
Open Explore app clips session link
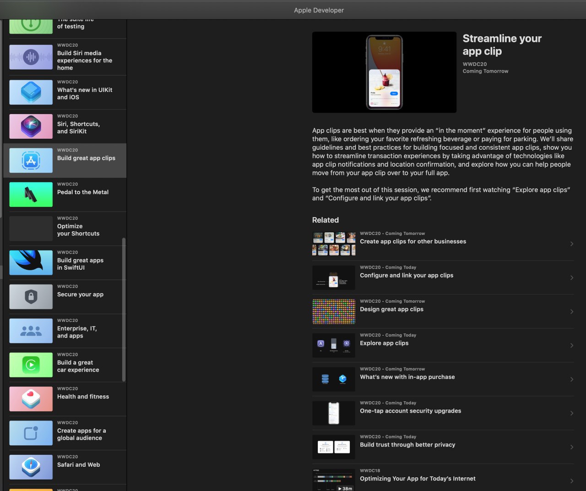[384, 343]
